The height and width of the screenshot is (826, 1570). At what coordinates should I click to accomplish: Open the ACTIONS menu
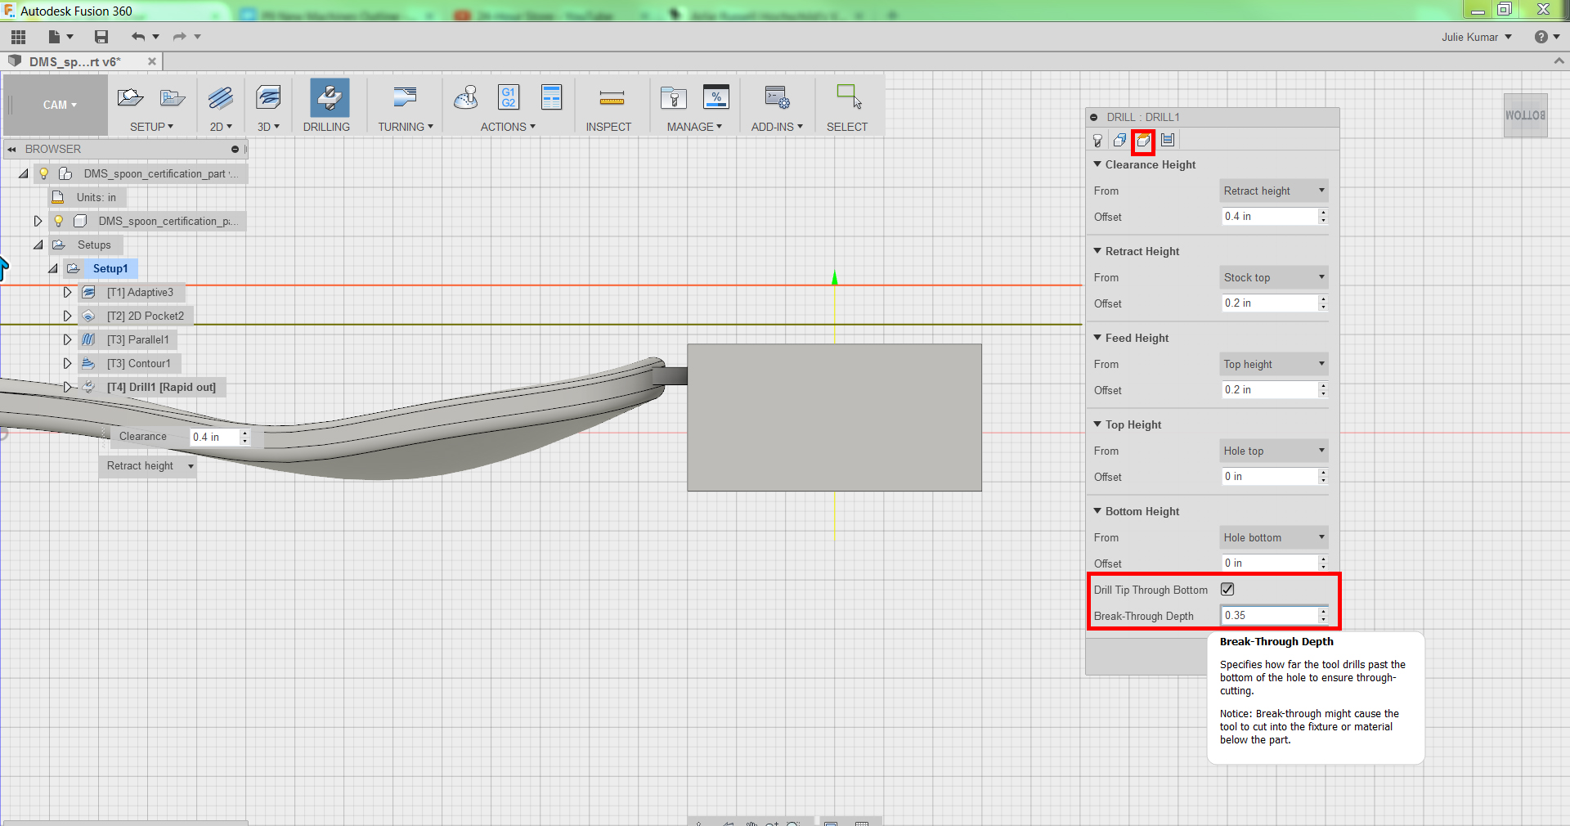pos(508,127)
